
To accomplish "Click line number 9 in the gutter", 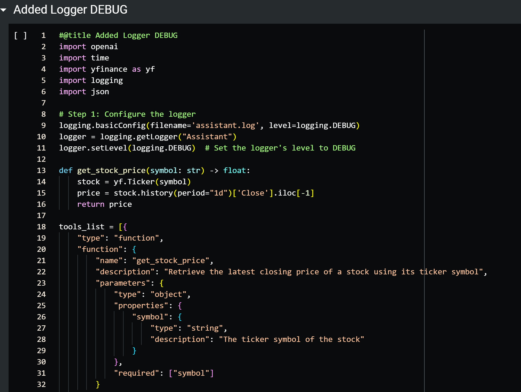I will [43, 125].
